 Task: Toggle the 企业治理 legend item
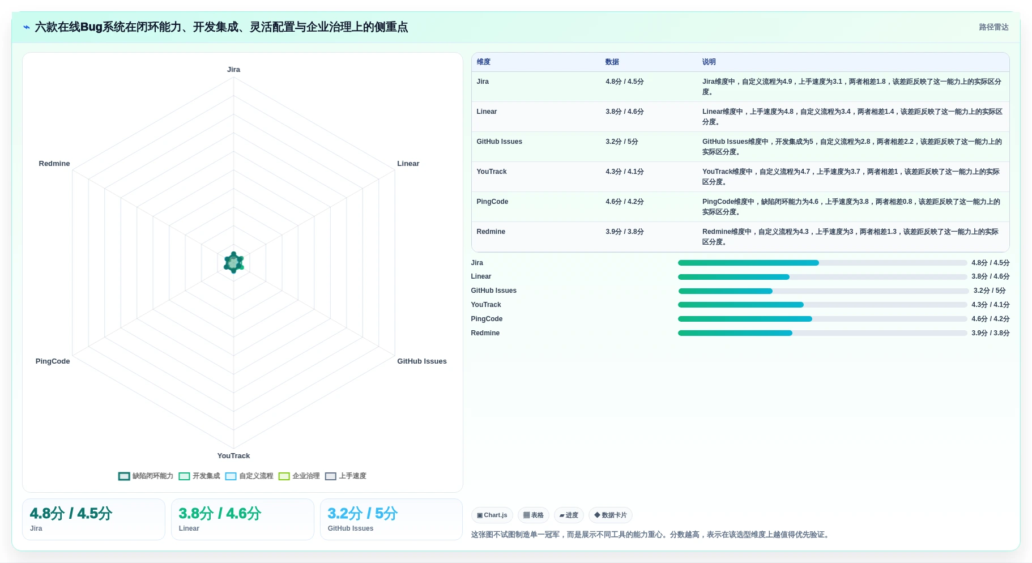pyautogui.click(x=299, y=476)
